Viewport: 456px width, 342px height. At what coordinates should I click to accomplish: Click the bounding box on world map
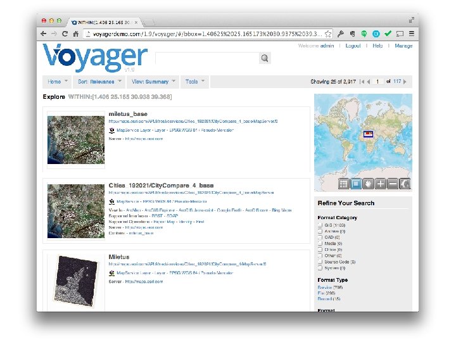pos(368,134)
